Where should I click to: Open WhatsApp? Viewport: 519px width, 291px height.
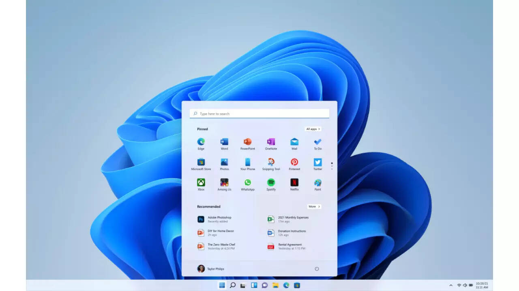[x=247, y=183]
